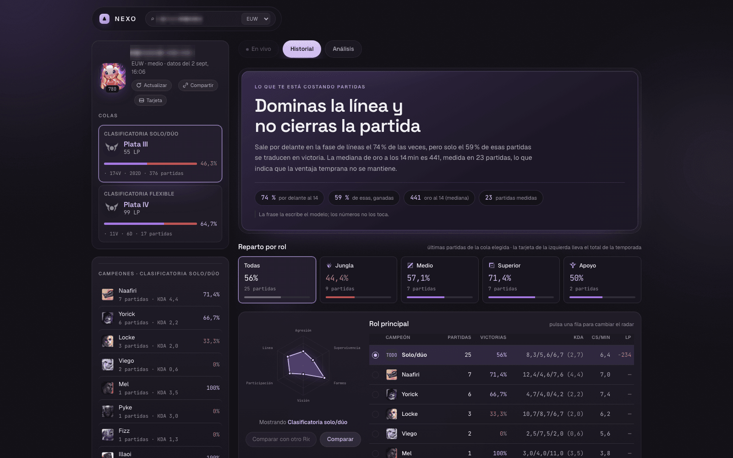Click the PARTIDAS column header
Image resolution: width=733 pixels, height=458 pixels.
[459, 338]
